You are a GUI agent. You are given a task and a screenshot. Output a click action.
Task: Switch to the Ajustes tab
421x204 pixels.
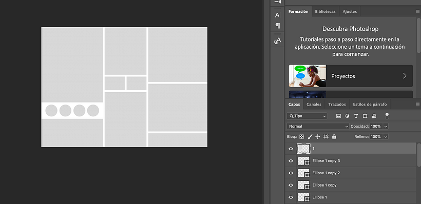[350, 11]
